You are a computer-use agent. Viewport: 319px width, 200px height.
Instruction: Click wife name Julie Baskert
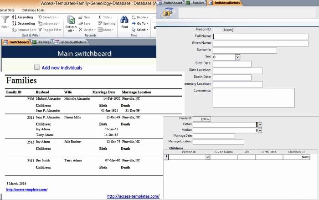(72, 142)
